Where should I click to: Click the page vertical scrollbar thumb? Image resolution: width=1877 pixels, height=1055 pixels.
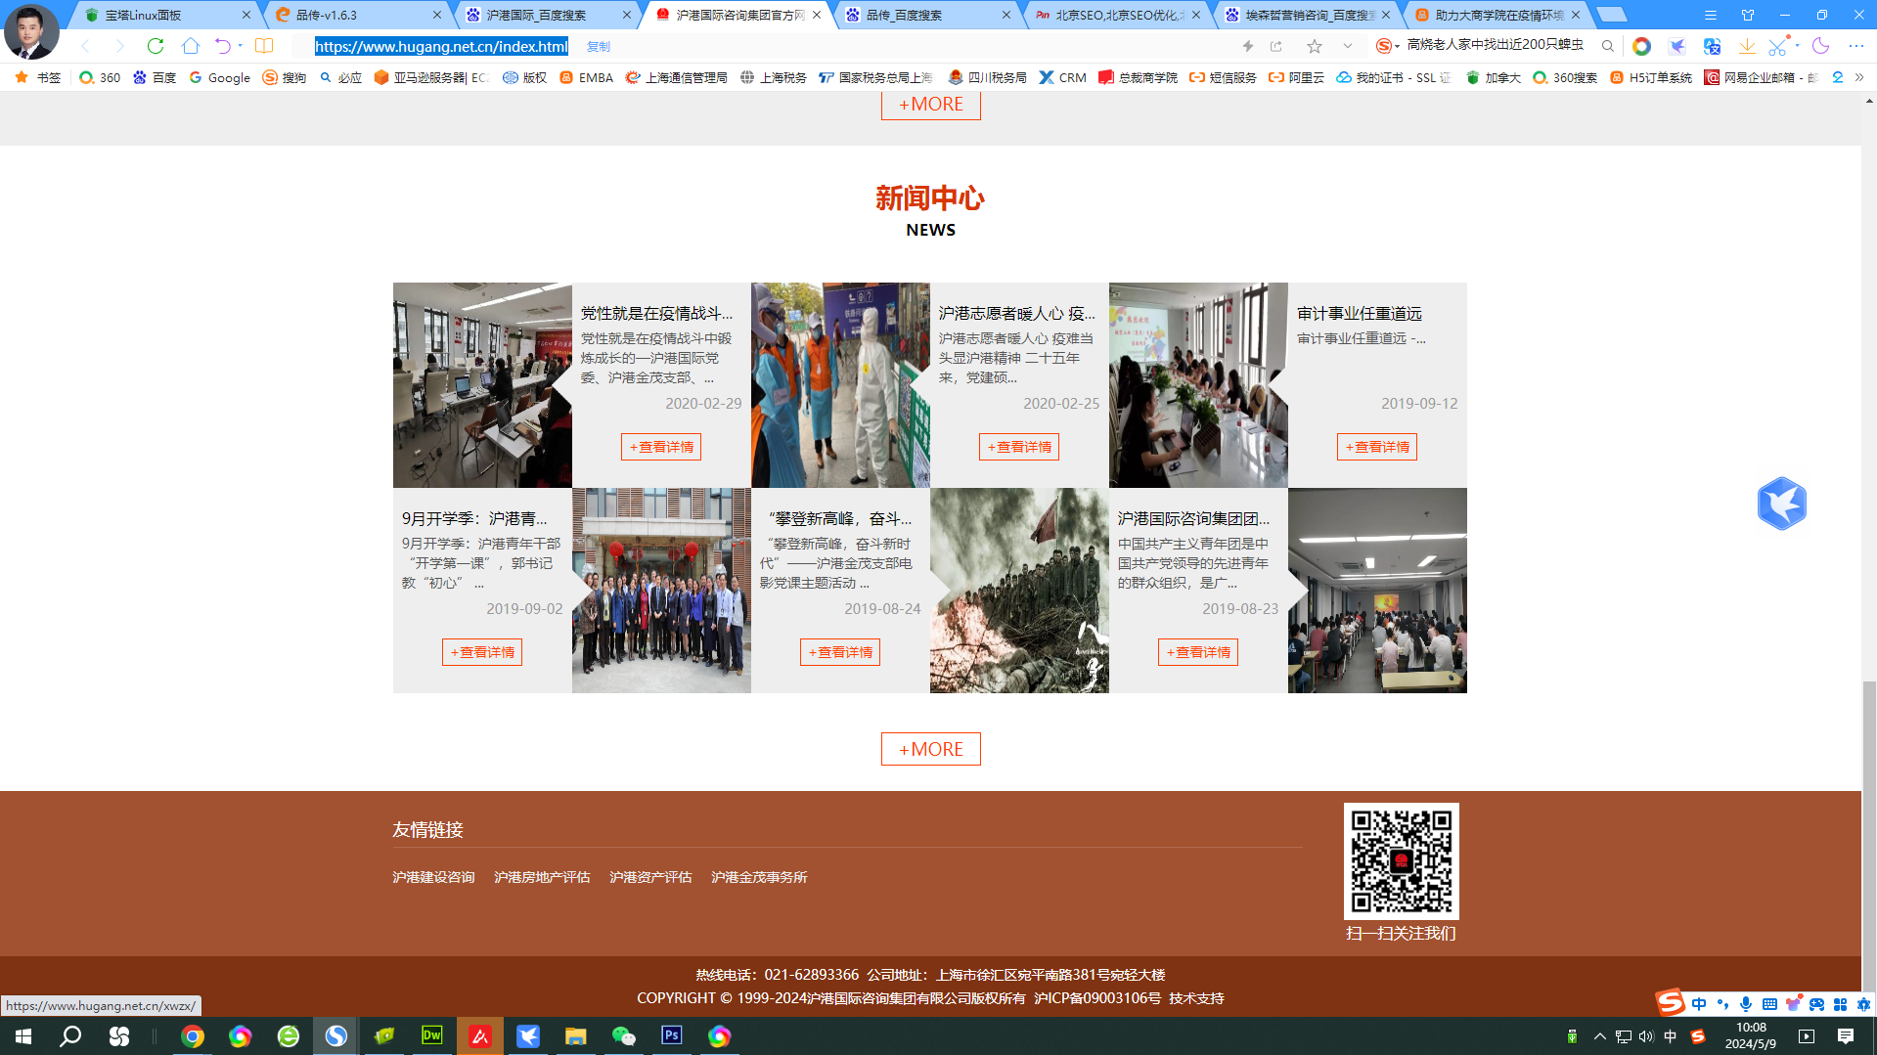[x=1869, y=831]
